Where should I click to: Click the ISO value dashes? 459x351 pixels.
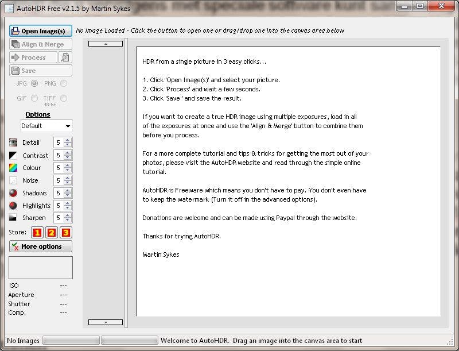pos(63,286)
